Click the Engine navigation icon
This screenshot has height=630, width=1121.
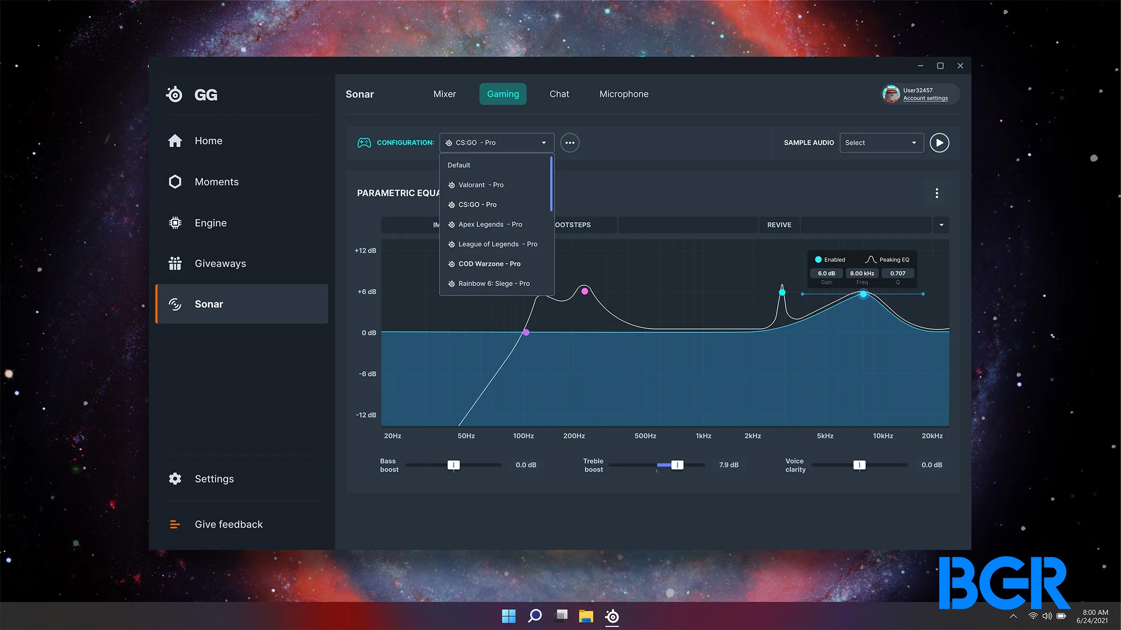[x=175, y=222]
